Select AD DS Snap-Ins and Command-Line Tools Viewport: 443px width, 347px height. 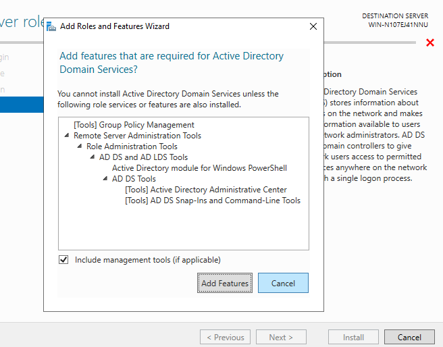click(213, 201)
